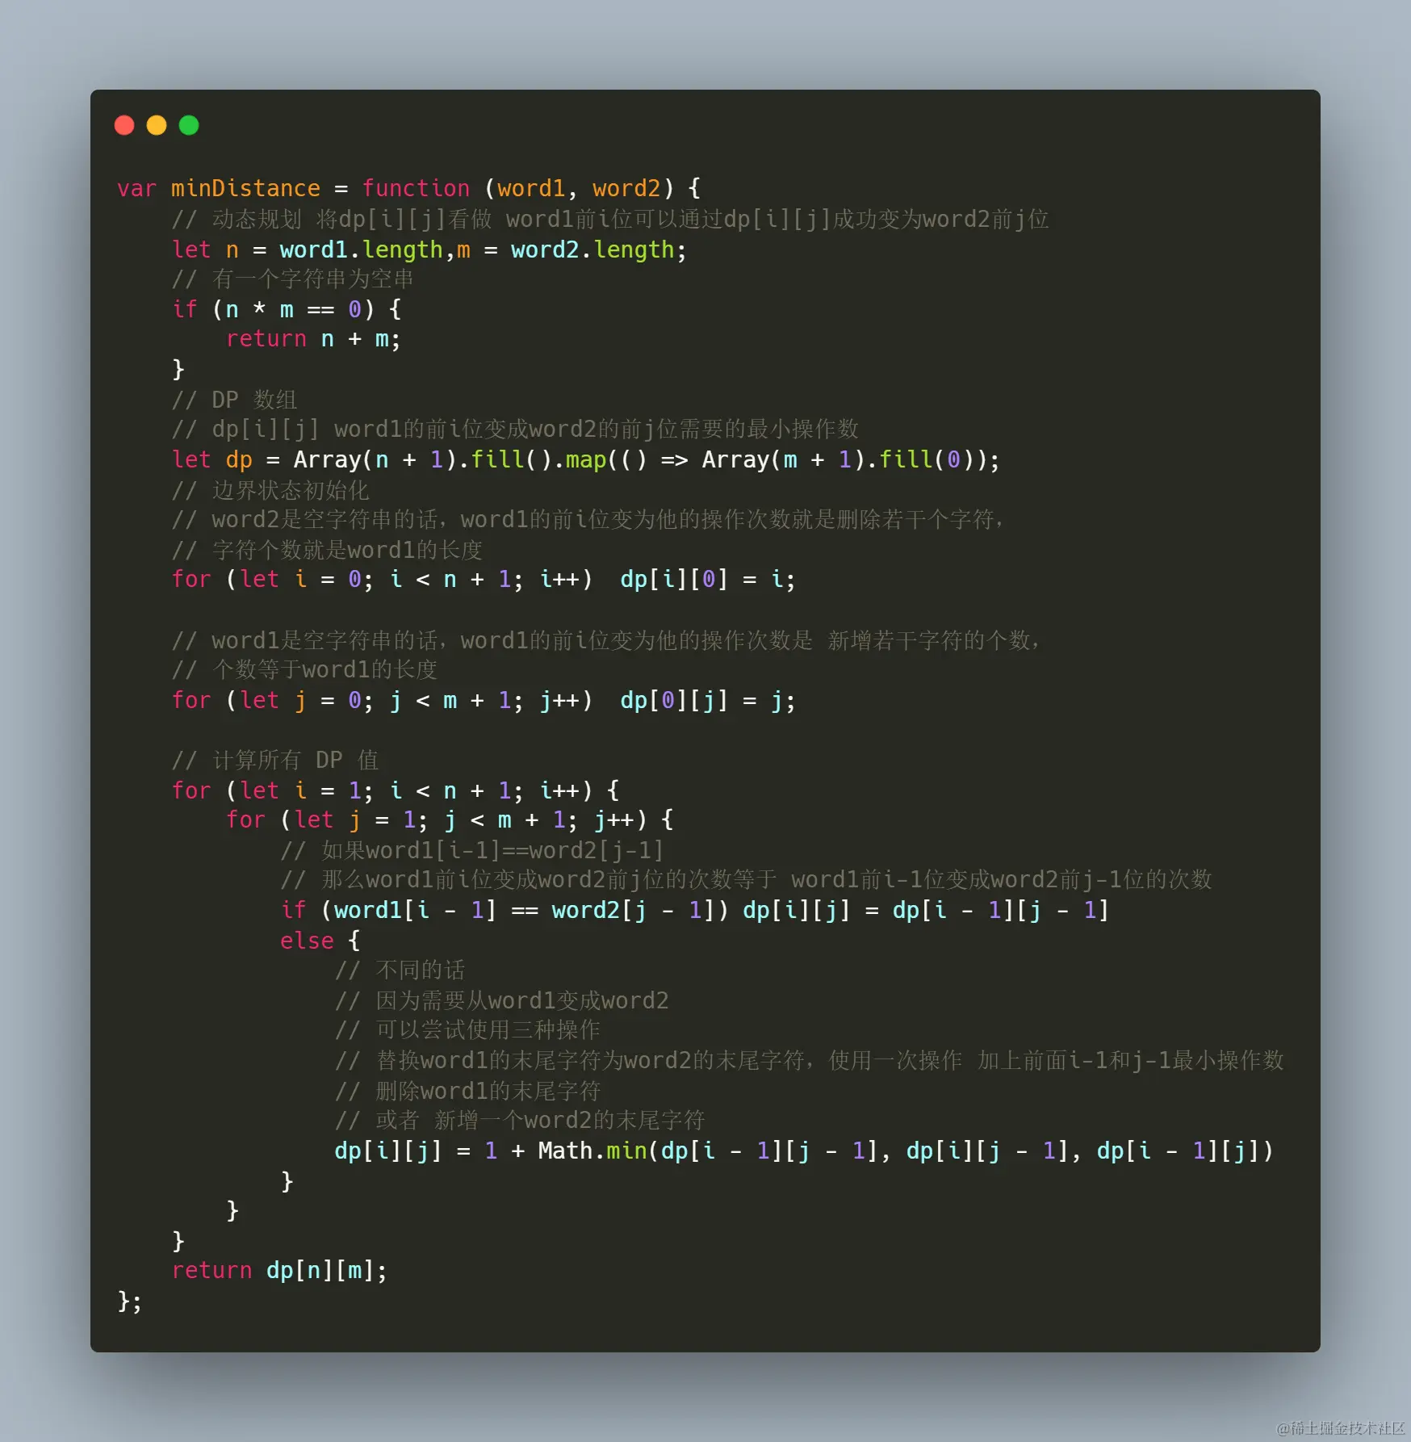Click the '// DP 数组' comment
Screen dimensions: 1411x1442
(x=234, y=400)
